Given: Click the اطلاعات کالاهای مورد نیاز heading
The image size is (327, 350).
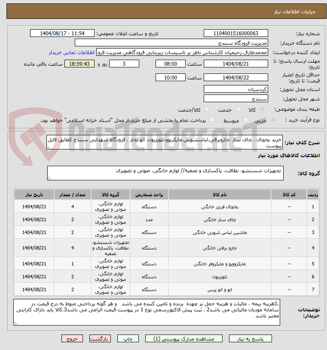Looking at the screenshot, I should tap(289, 155).
